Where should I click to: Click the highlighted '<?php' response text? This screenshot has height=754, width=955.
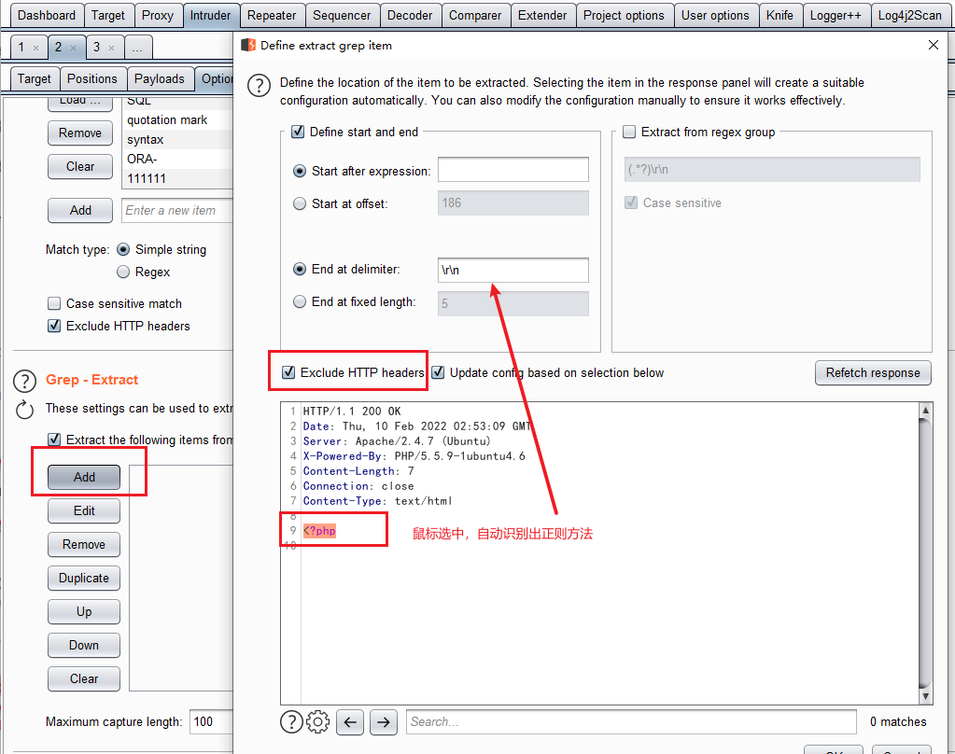(x=320, y=530)
